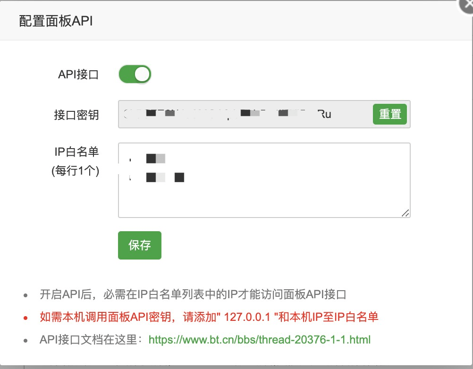Click the red 127.0.0.1 warning text
473x369 pixels.
(x=209, y=317)
